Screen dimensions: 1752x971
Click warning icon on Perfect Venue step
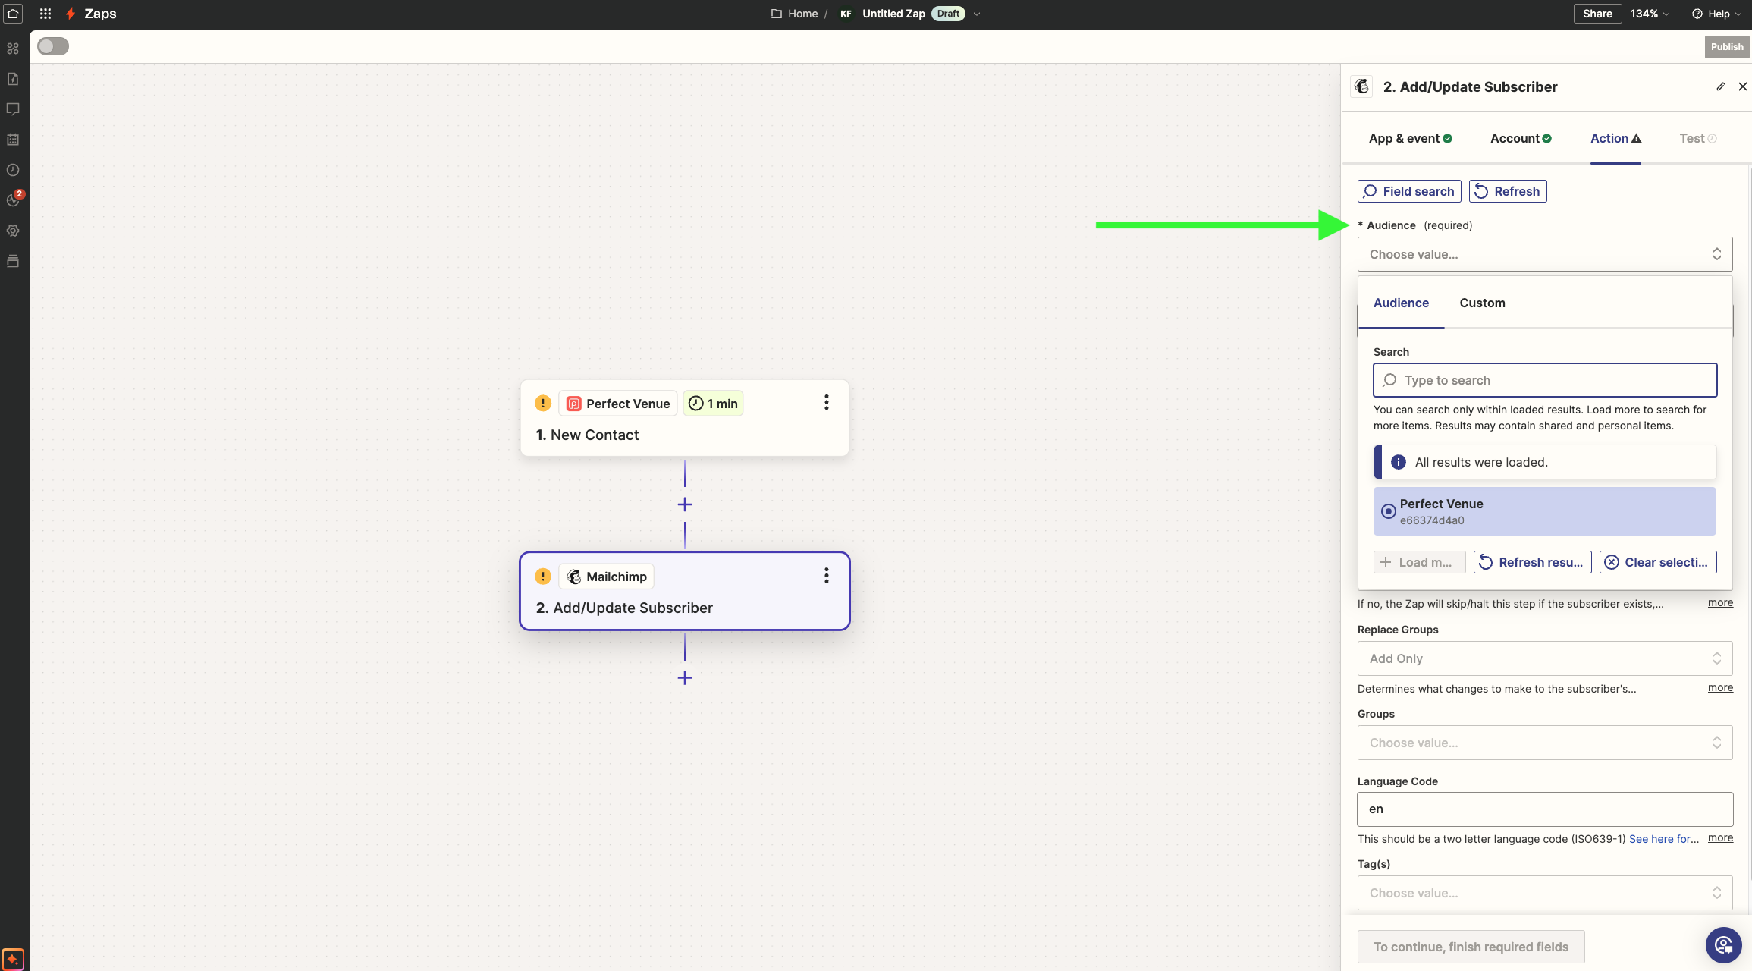click(x=543, y=403)
